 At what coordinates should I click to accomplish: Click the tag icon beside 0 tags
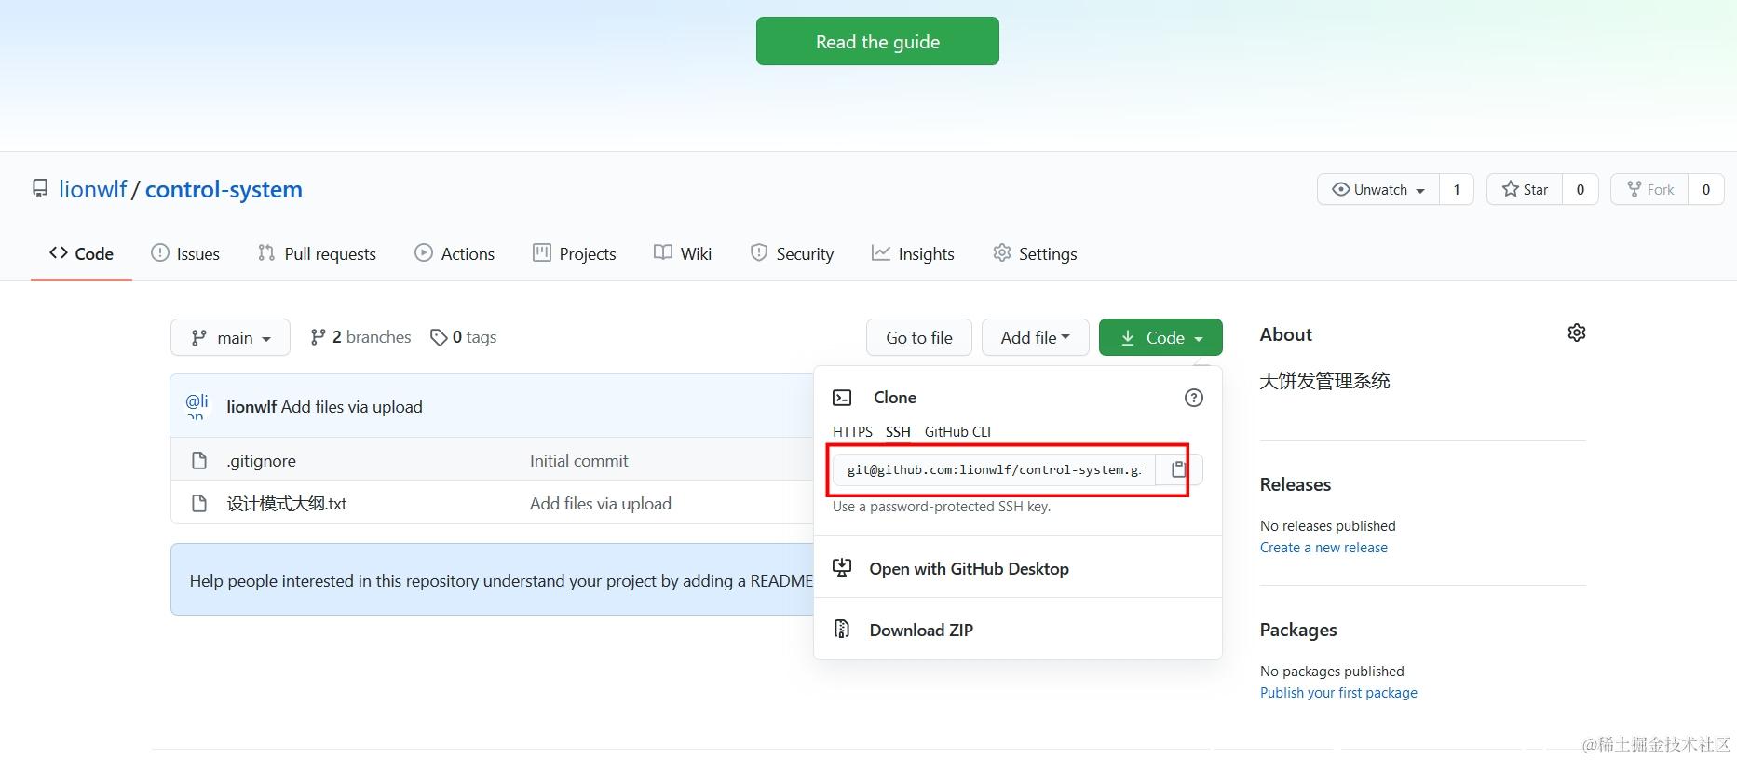439,337
